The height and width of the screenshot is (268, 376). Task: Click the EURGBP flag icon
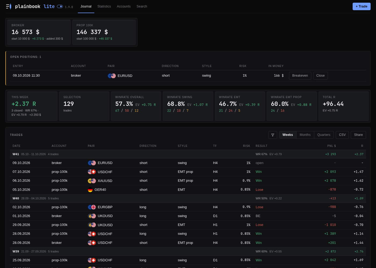coord(92,207)
